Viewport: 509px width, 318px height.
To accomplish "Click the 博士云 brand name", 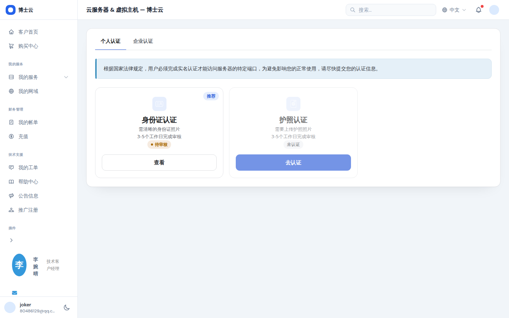I will [26, 10].
